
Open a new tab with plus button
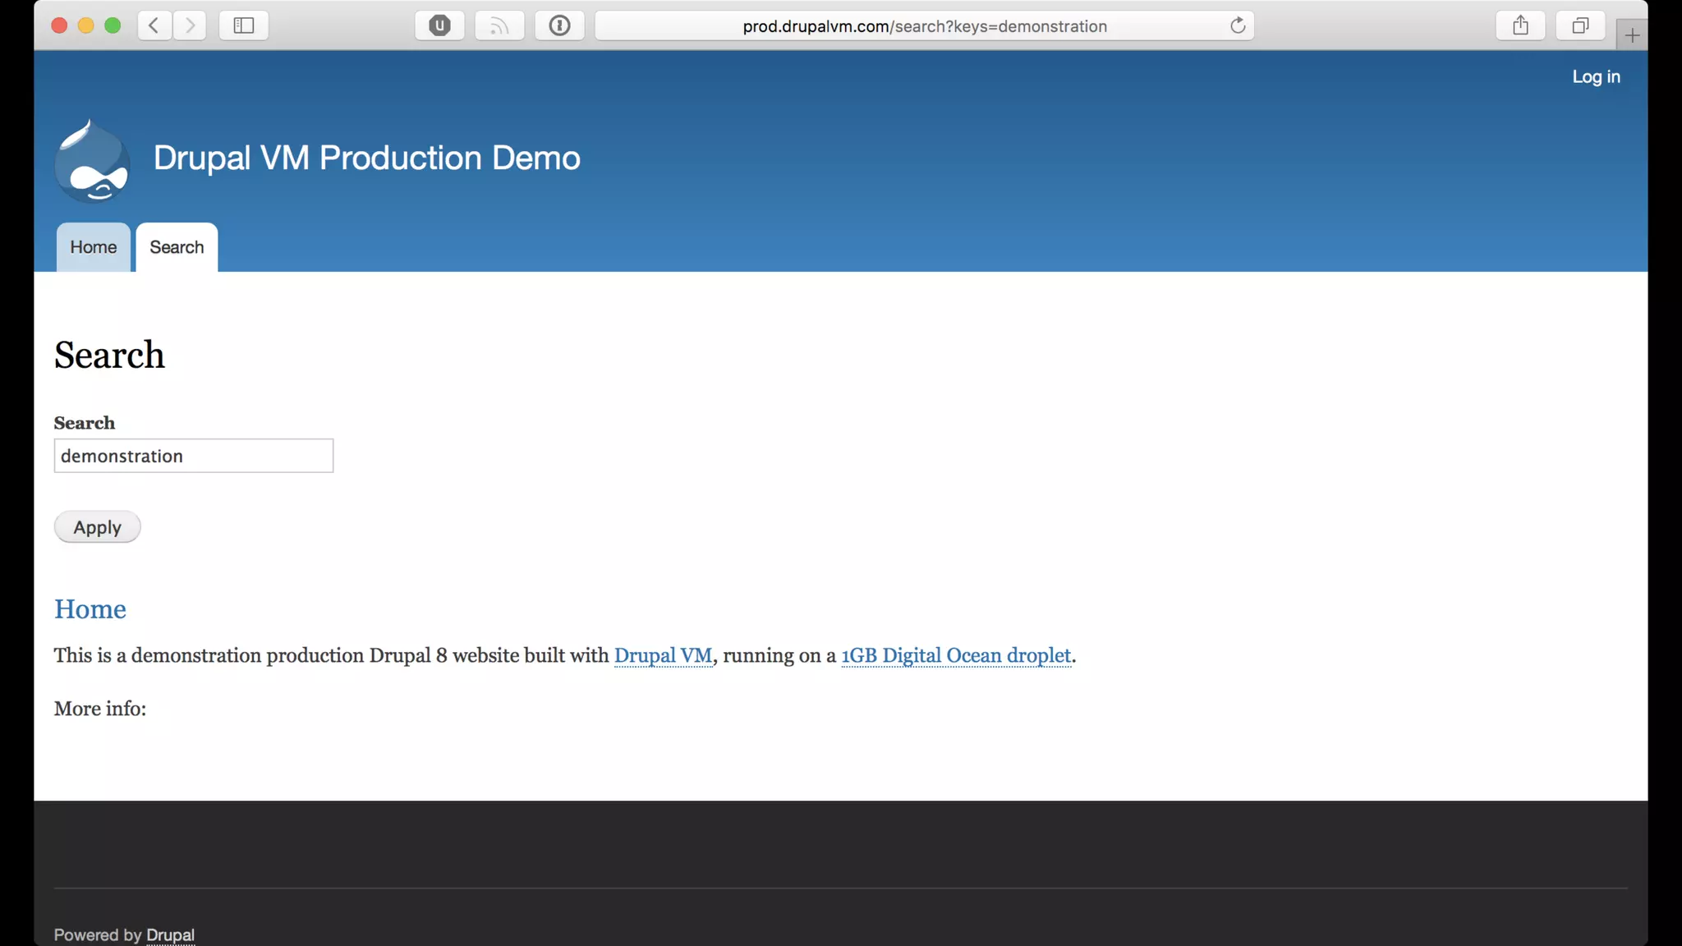click(x=1632, y=35)
